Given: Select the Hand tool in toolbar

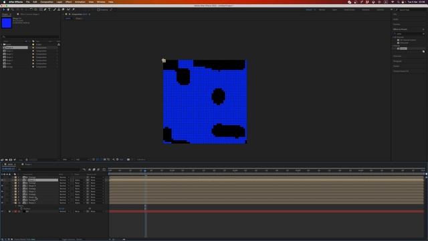Looking at the screenshot, I should pyautogui.click(x=8, y=9).
